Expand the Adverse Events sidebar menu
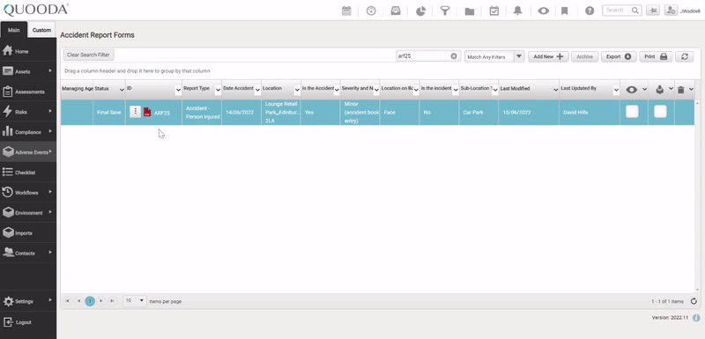Image resolution: width=705 pixels, height=339 pixels. 28,152
